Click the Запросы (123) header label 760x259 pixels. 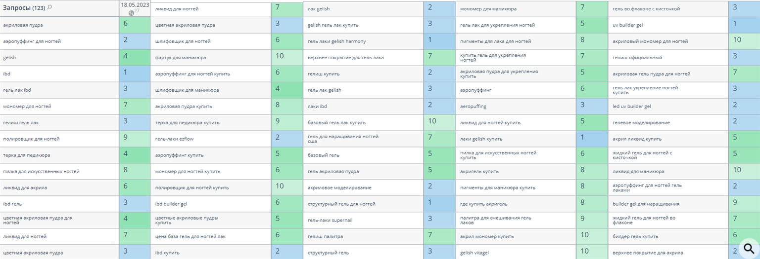point(24,7)
